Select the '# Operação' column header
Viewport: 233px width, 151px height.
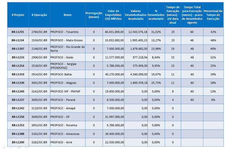39,15
